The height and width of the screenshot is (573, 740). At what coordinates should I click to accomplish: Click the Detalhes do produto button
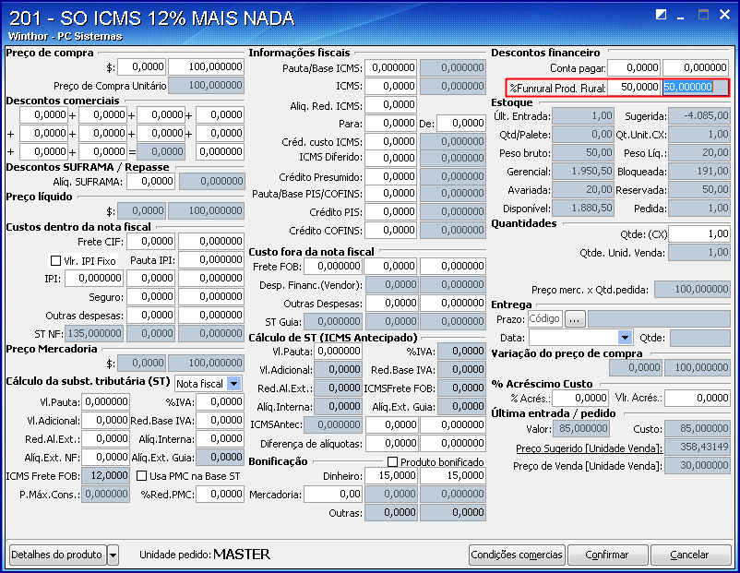pyautogui.click(x=56, y=555)
